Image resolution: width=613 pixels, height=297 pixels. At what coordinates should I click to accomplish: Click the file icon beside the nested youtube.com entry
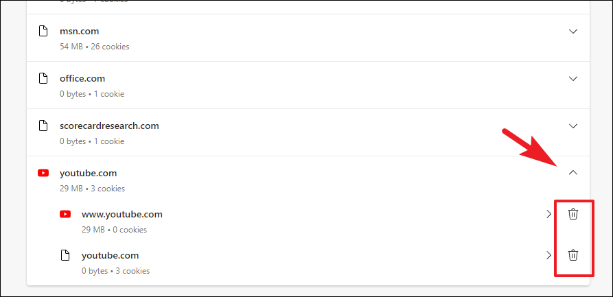click(x=65, y=255)
